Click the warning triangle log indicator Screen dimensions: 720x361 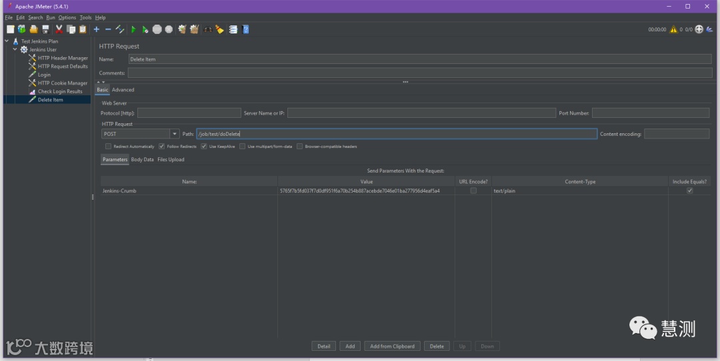click(673, 29)
